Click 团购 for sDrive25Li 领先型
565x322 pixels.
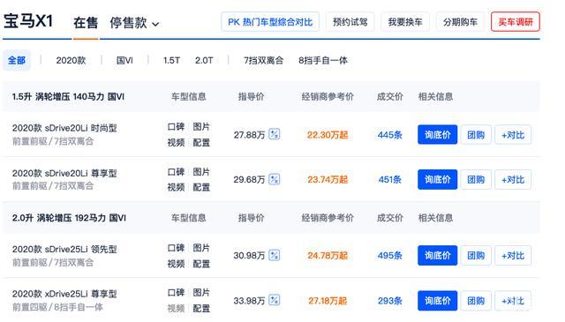pyautogui.click(x=476, y=255)
